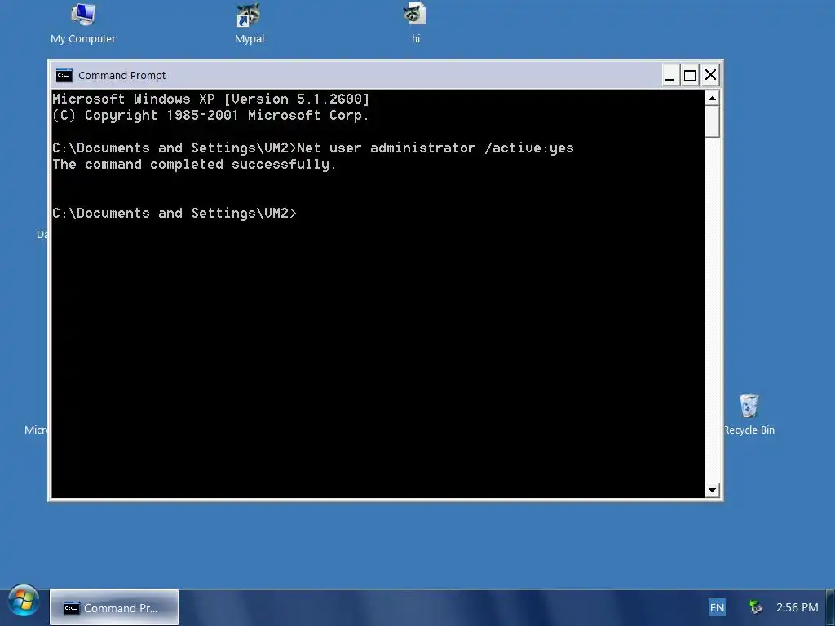Click the Safely Remove Hardware tray icon
The image size is (835, 626).
point(755,607)
